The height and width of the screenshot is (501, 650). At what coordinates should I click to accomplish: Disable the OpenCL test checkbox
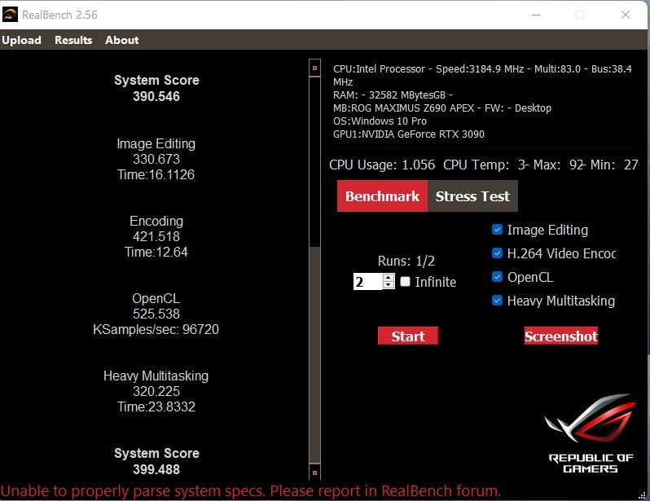(x=497, y=277)
